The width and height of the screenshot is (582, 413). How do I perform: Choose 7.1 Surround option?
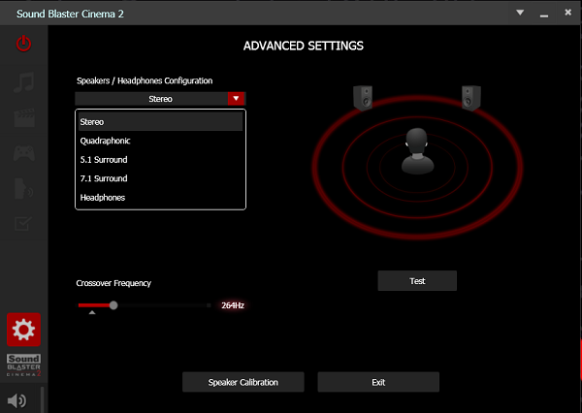click(160, 178)
